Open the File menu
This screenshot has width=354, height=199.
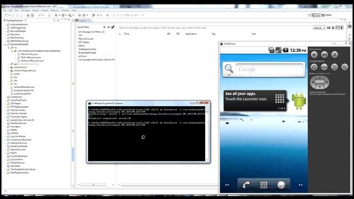4,11
